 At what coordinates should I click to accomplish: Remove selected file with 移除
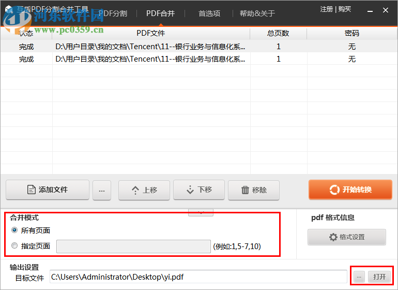point(254,190)
